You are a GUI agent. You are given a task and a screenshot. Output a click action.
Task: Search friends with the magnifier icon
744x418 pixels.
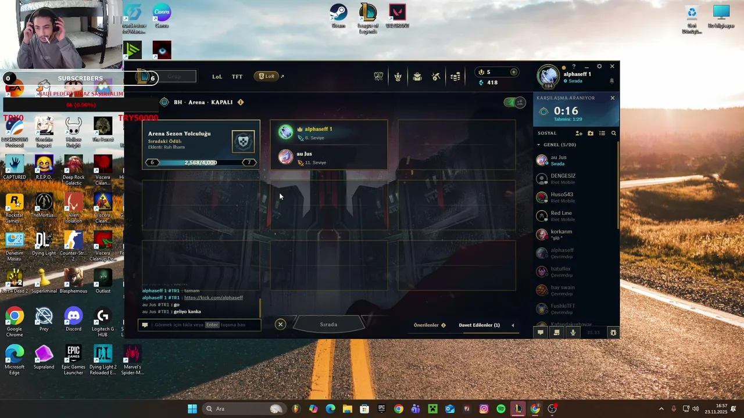coord(613,134)
